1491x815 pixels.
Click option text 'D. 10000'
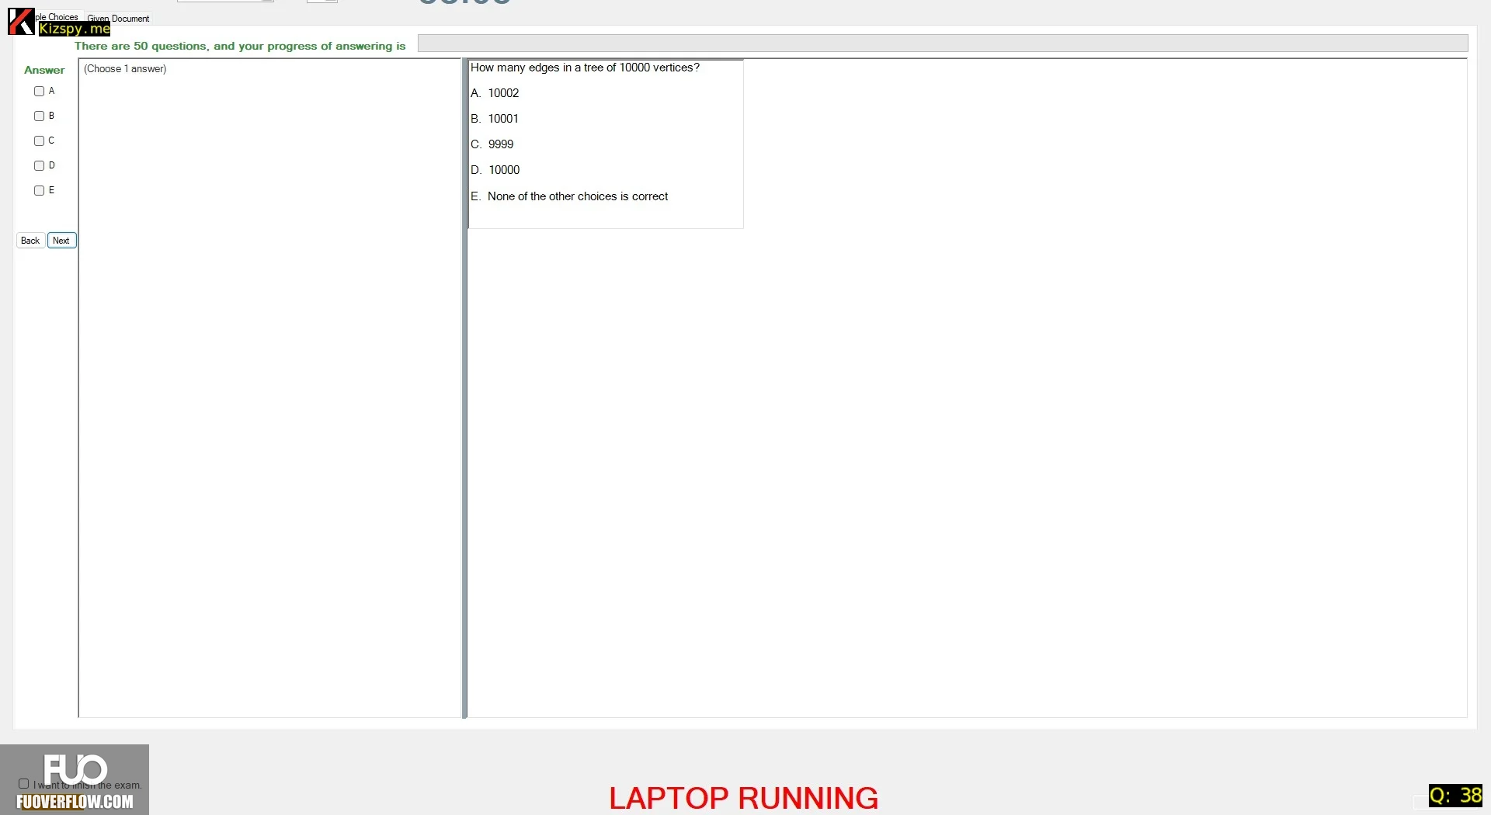tap(495, 170)
